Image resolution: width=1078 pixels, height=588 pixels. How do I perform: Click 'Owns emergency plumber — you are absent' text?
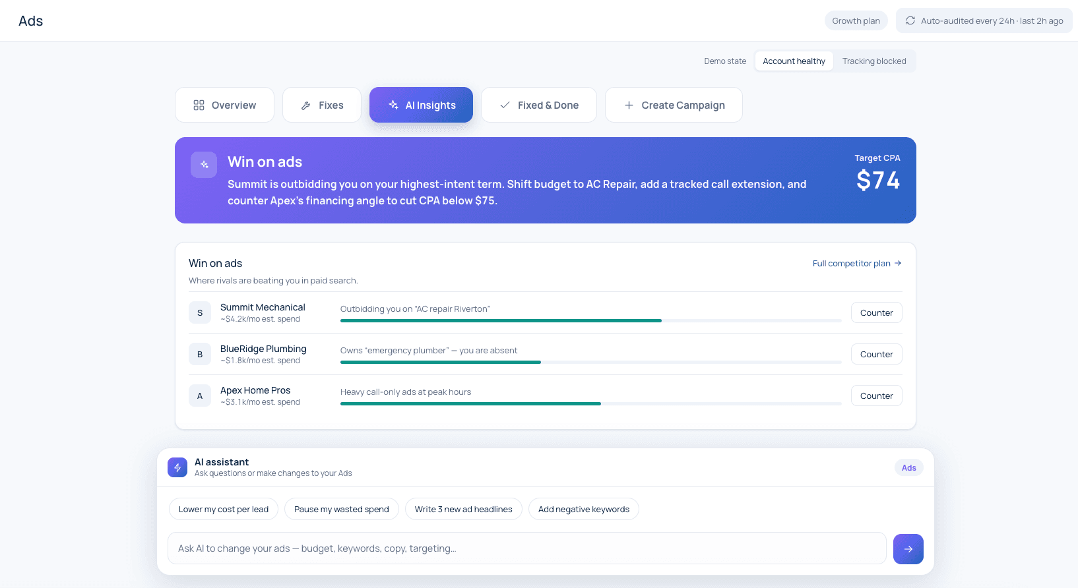coord(429,351)
